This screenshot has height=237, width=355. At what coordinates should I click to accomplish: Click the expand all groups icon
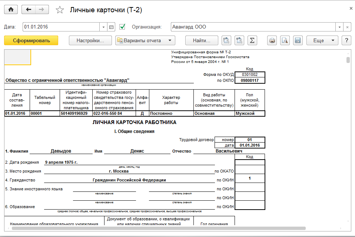coord(239,40)
